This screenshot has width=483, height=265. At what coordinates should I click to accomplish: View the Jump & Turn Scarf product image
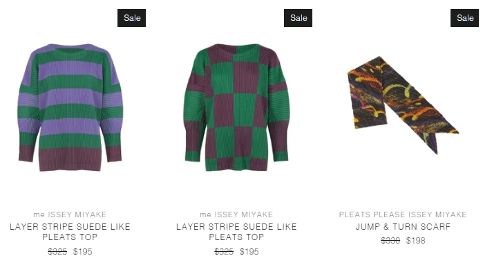point(403,105)
